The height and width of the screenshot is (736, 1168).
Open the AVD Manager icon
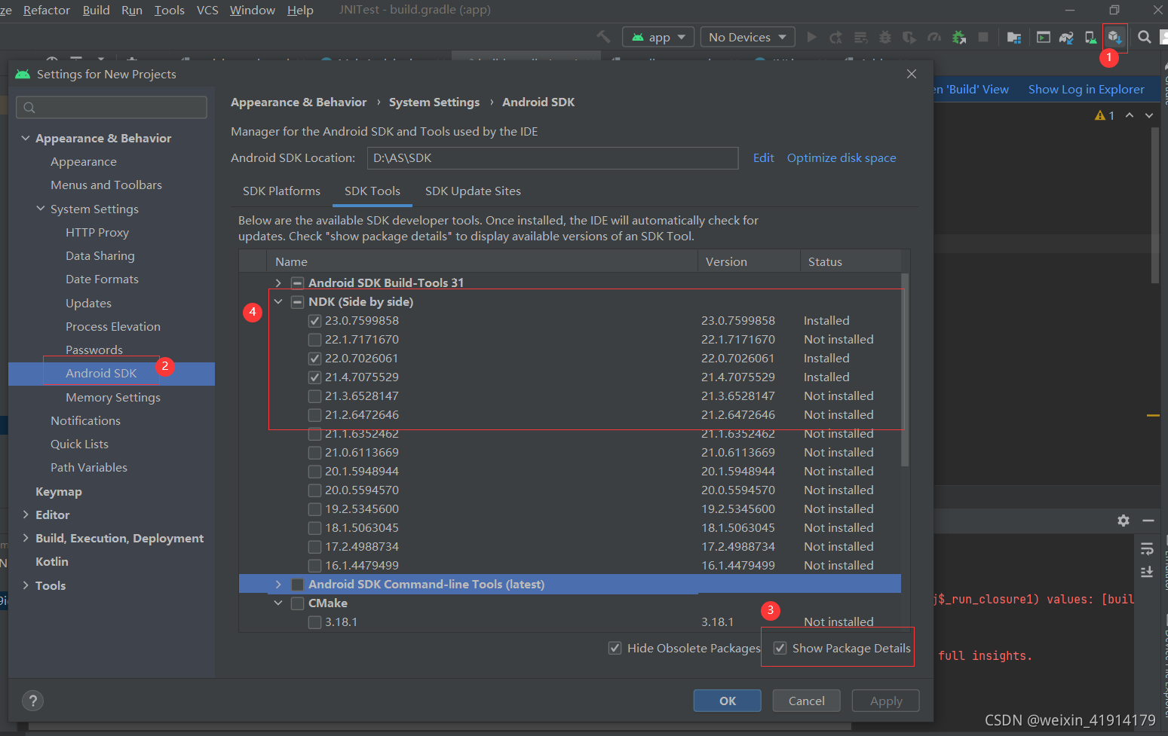tap(1090, 37)
